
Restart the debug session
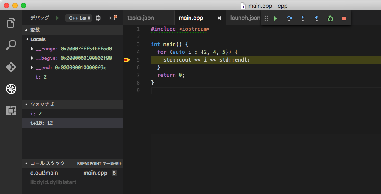(330, 18)
